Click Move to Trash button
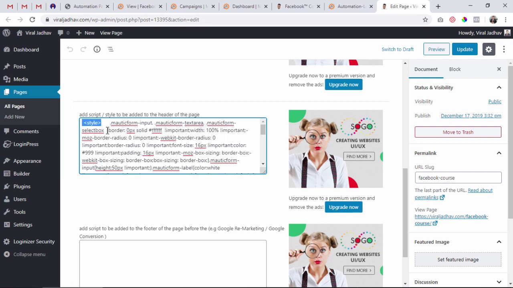This screenshot has width=513, height=288. [x=458, y=132]
